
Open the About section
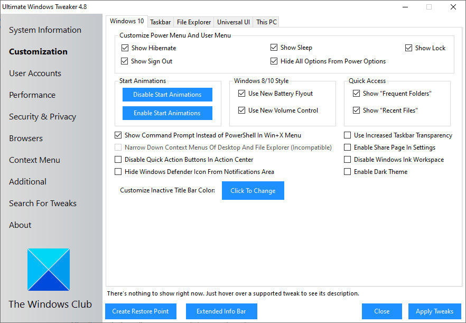[x=20, y=225]
